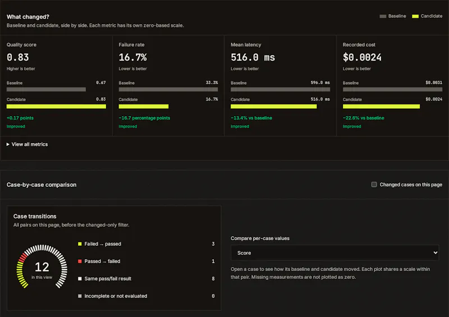The height and width of the screenshot is (317, 449).
Task: Click the Mean latency baseline gray bar
Action: click(x=280, y=89)
